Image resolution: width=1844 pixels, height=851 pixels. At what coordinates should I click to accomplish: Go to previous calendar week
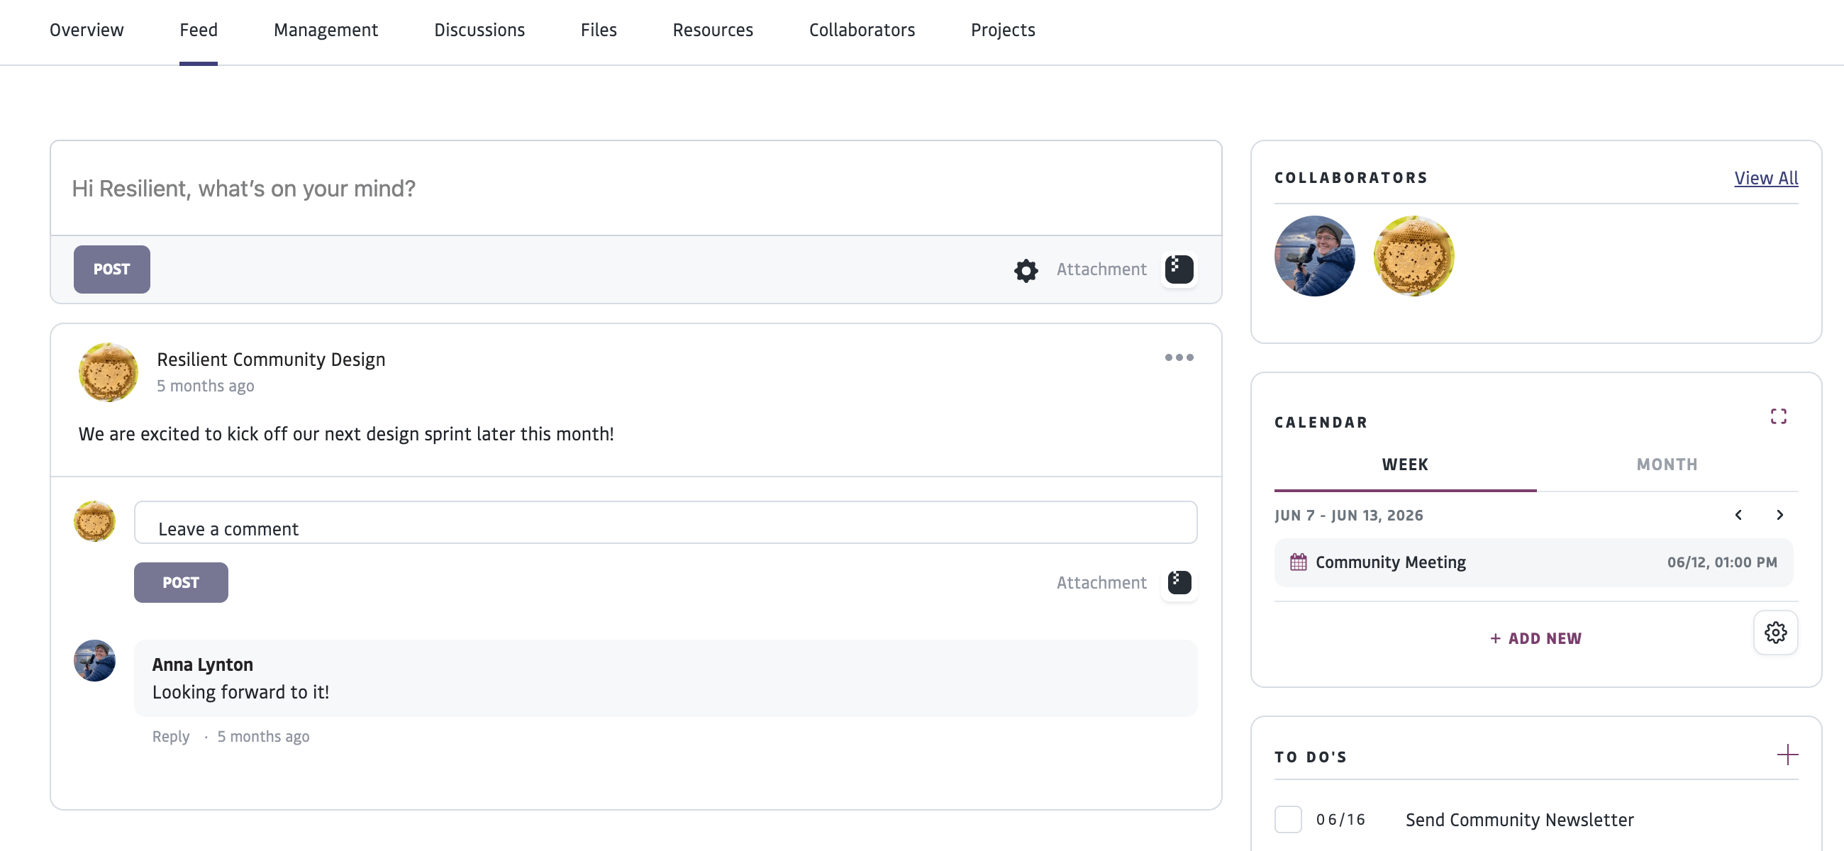coord(1738,515)
